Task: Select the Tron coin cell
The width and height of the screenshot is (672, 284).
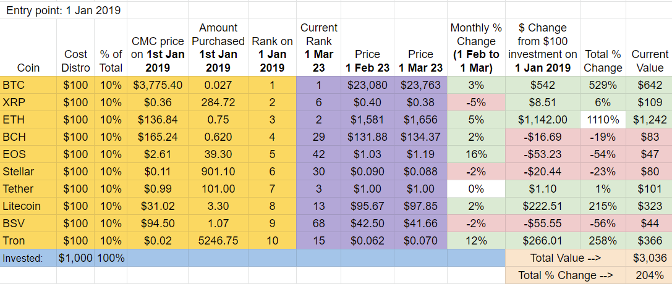Action: 28,240
